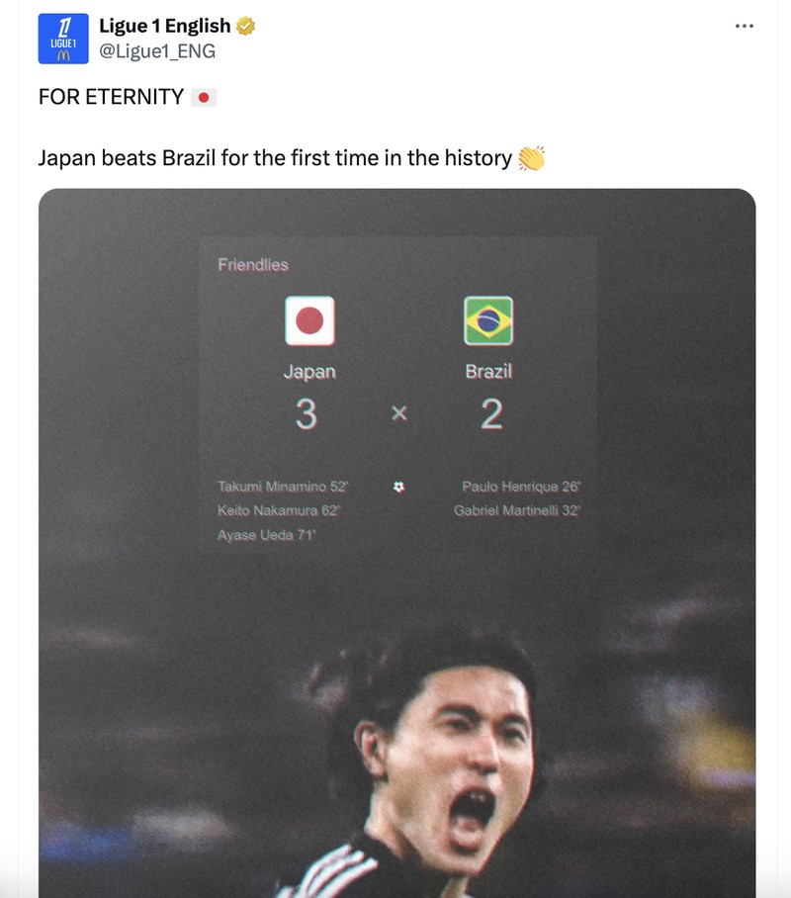Click the Brazil flag in the scorecard
Image resolution: width=791 pixels, height=898 pixels.
(490, 318)
